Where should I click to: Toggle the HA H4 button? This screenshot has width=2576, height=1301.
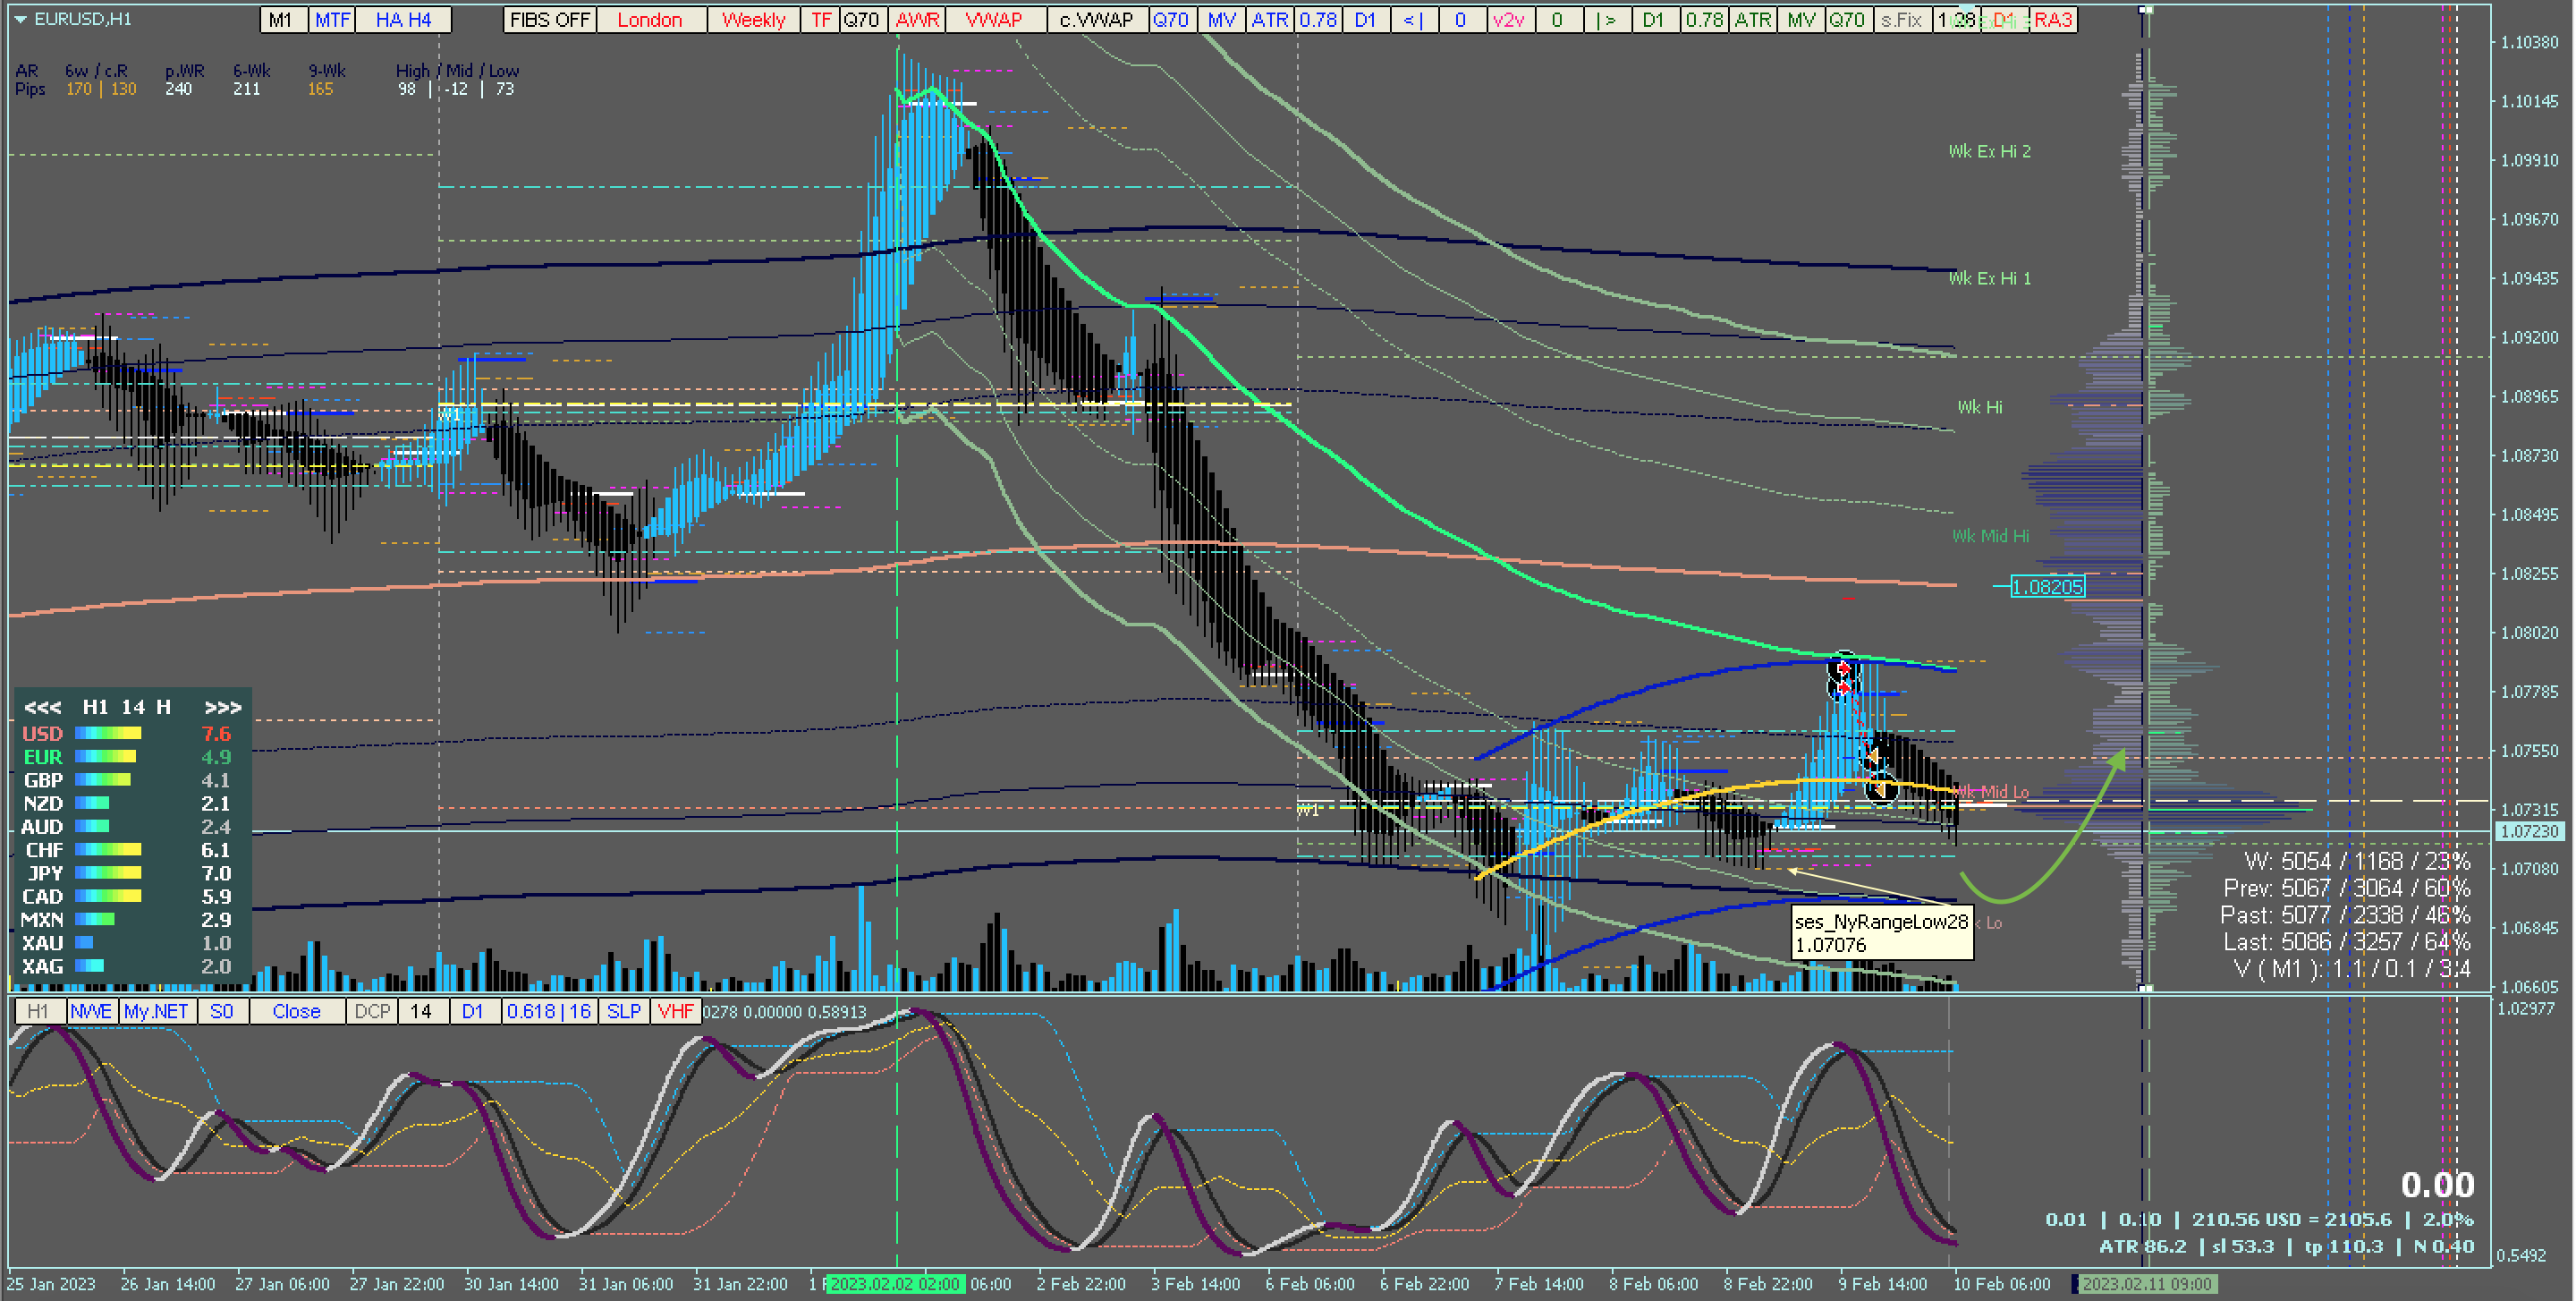[403, 20]
